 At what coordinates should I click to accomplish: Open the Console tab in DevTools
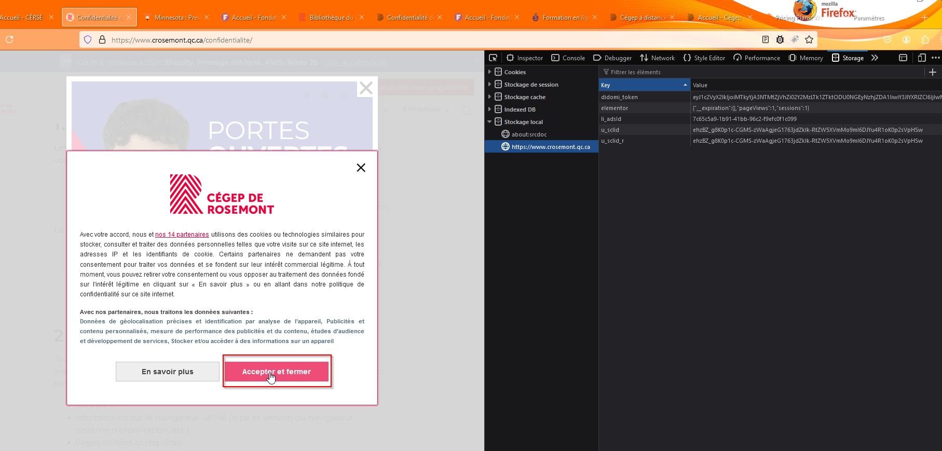pos(568,58)
